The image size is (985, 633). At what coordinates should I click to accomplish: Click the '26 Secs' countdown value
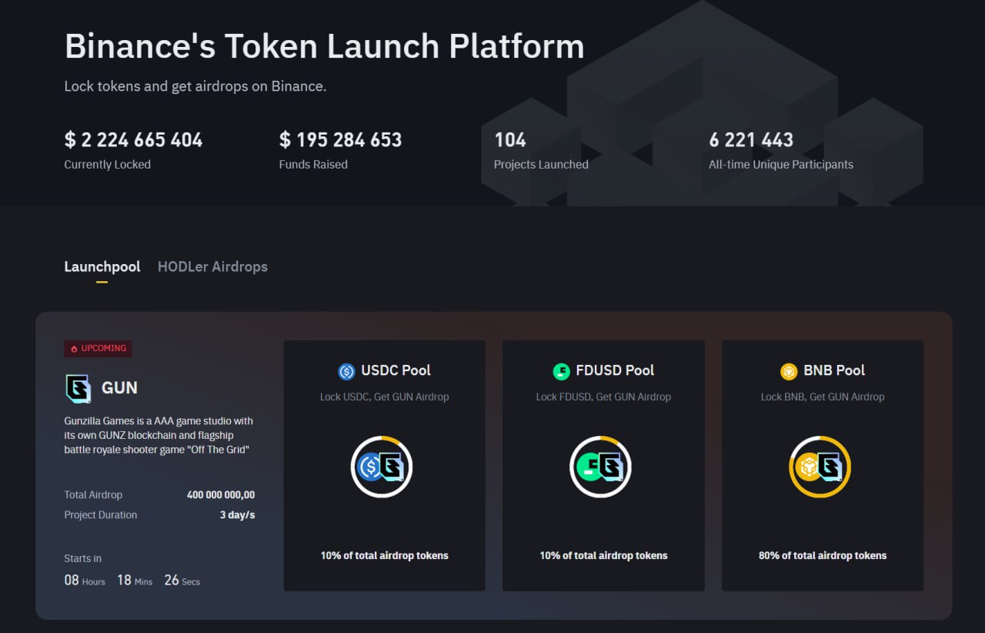[182, 581]
